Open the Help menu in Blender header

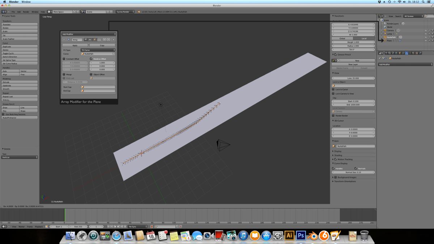tap(43, 12)
